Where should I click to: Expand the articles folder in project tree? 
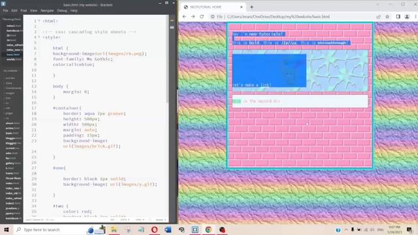point(10,78)
